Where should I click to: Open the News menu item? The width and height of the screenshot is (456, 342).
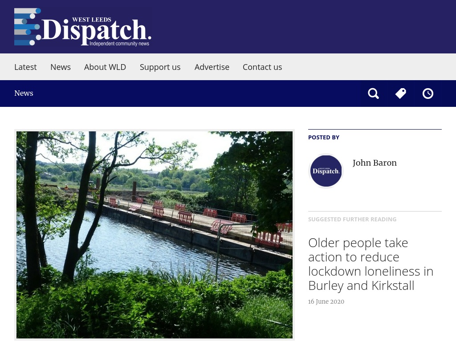click(x=61, y=67)
